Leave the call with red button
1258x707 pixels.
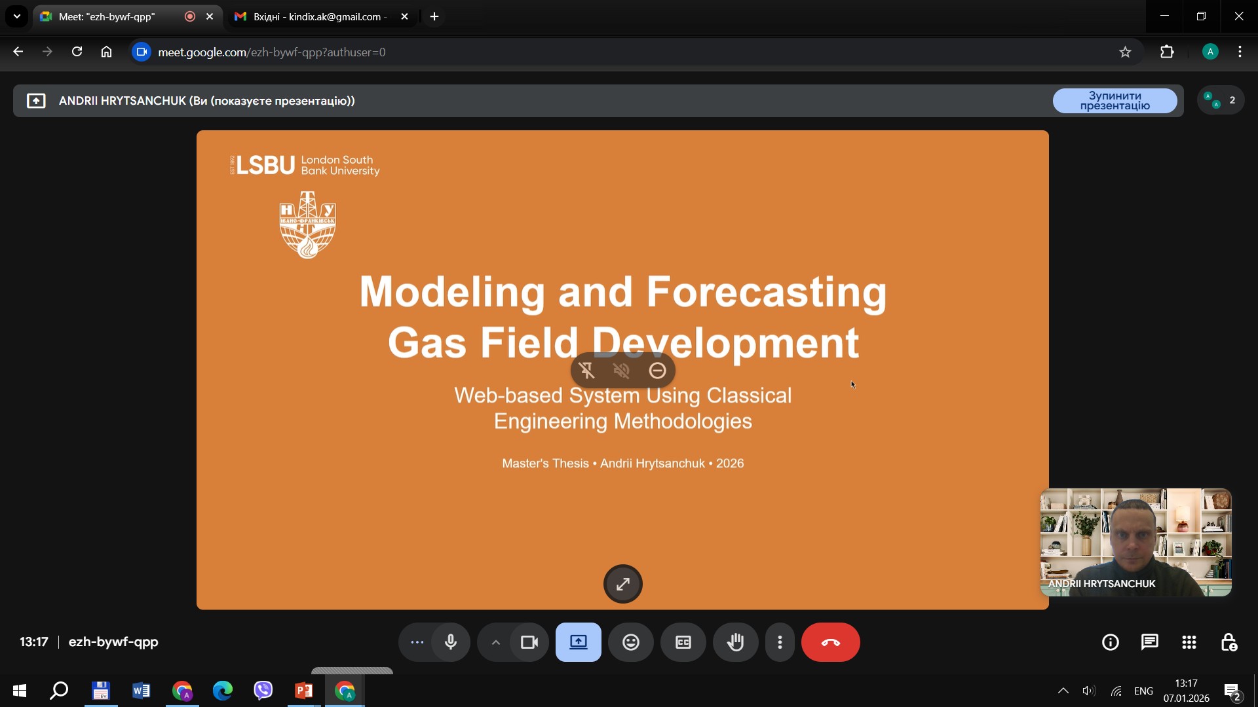pos(830,642)
